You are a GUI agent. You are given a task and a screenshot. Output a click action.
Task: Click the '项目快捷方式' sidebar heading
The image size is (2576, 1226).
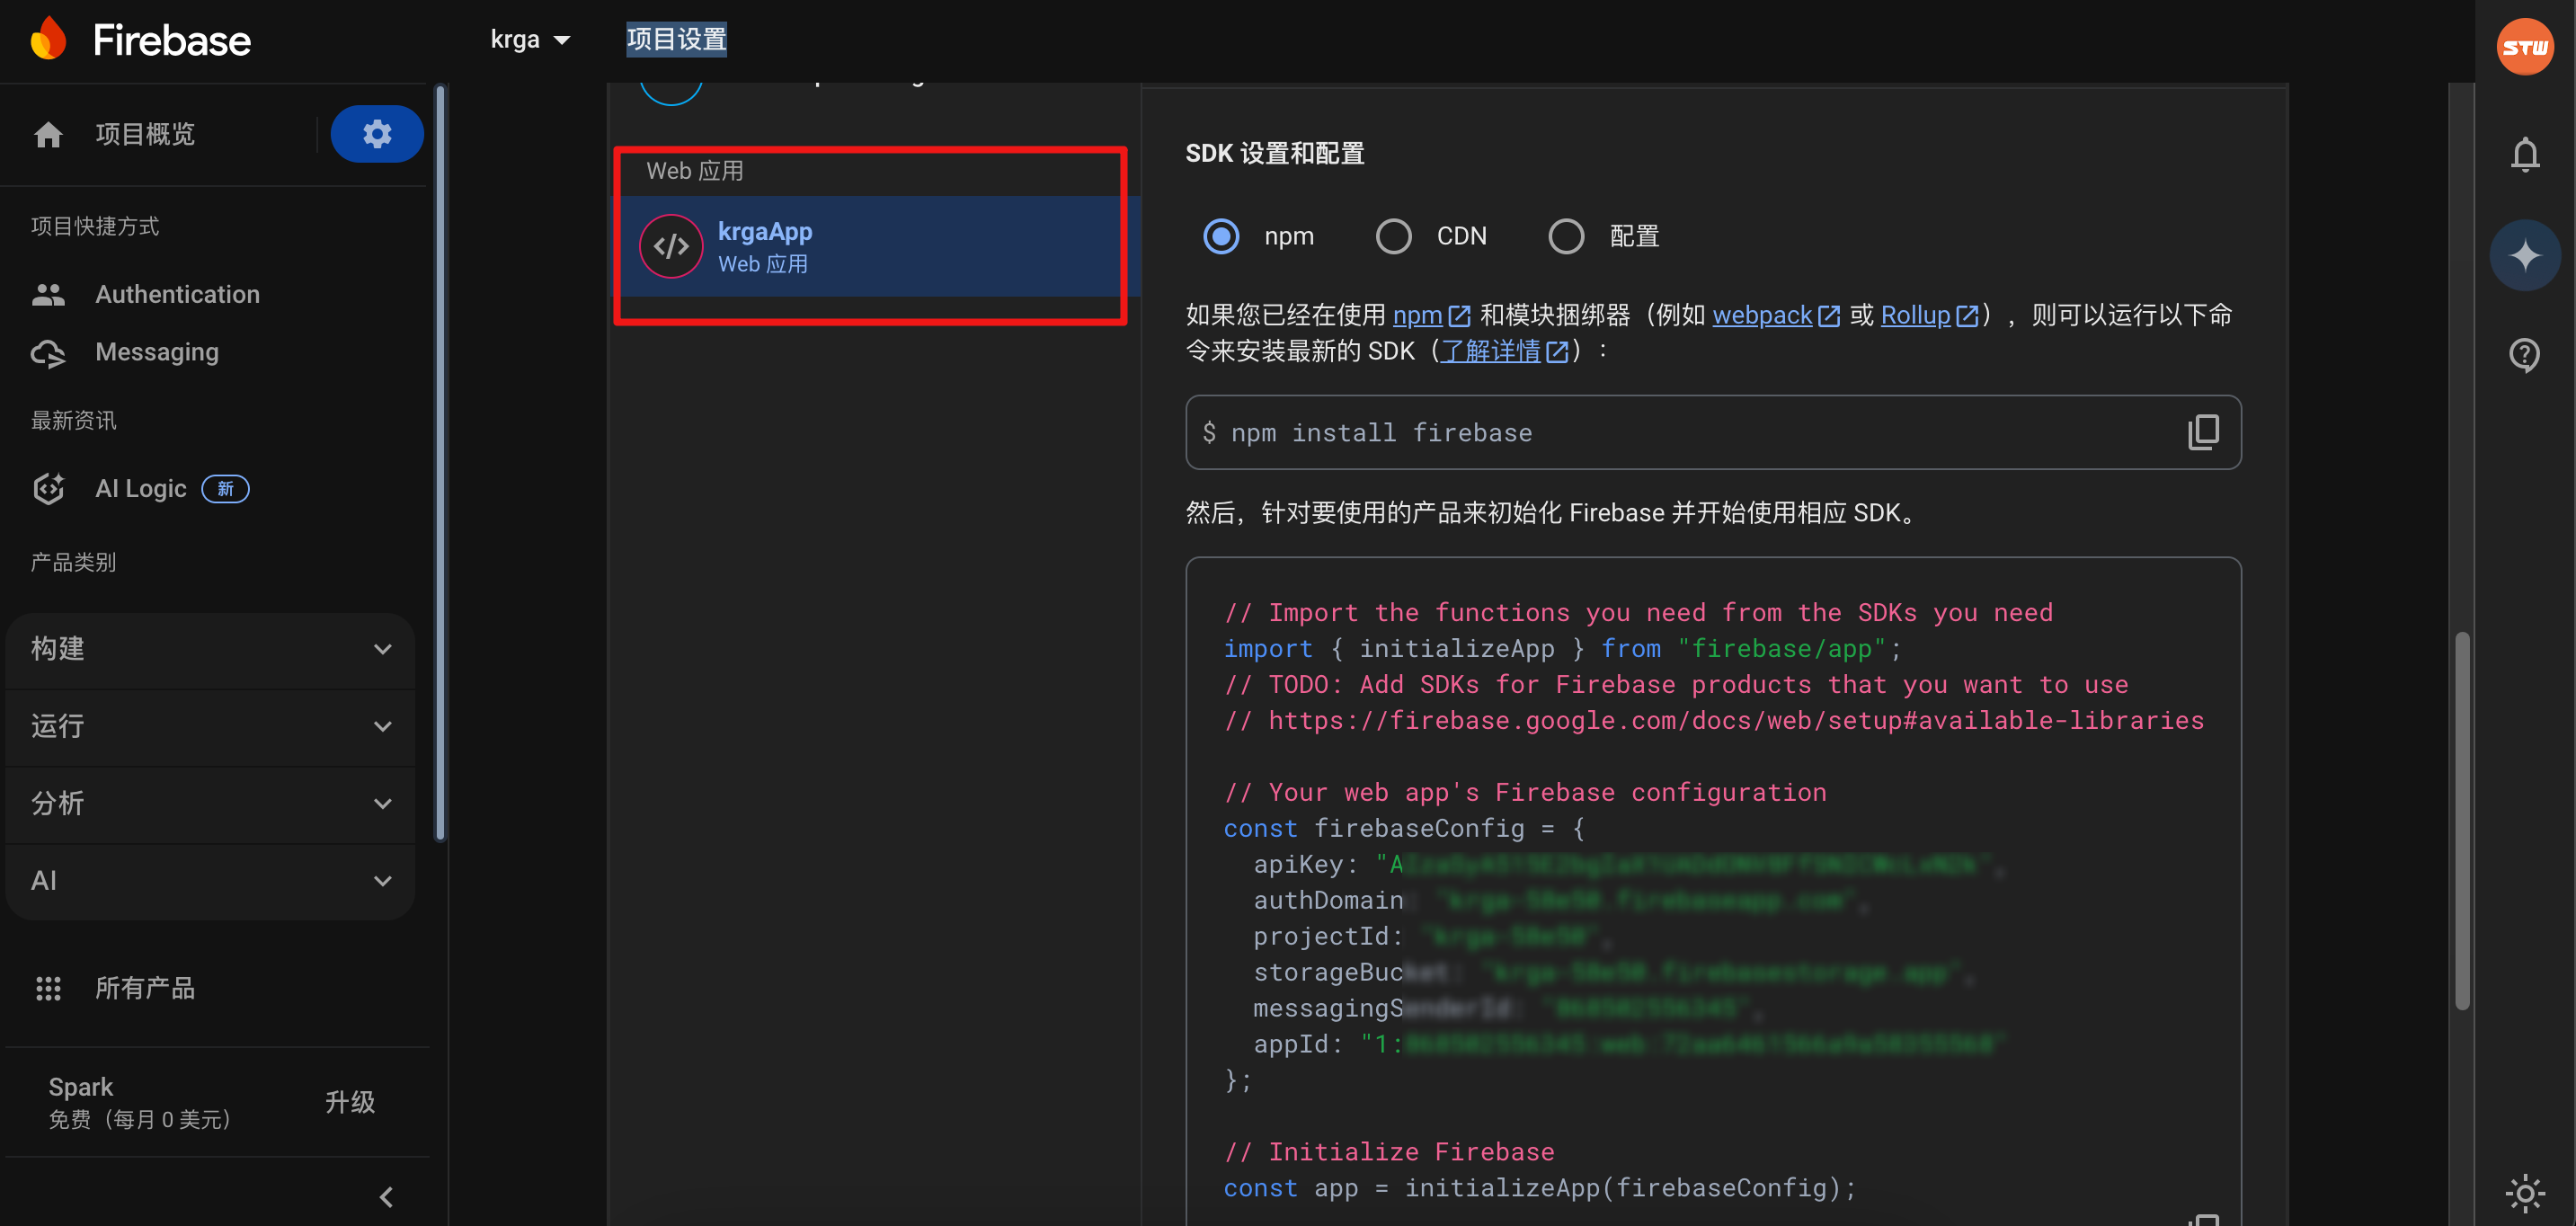click(95, 226)
